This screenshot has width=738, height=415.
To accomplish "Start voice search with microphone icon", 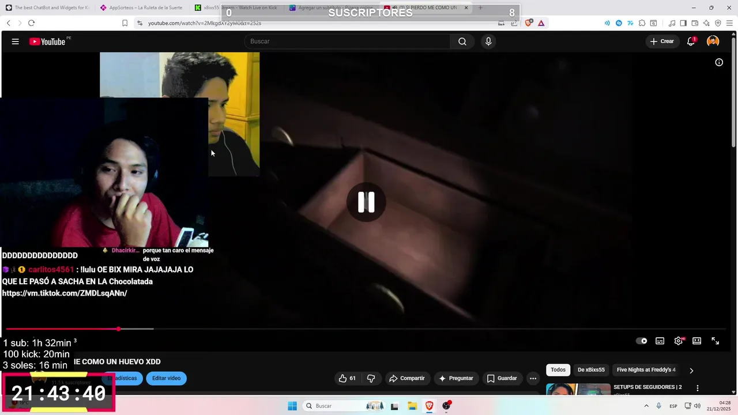I will (x=488, y=41).
